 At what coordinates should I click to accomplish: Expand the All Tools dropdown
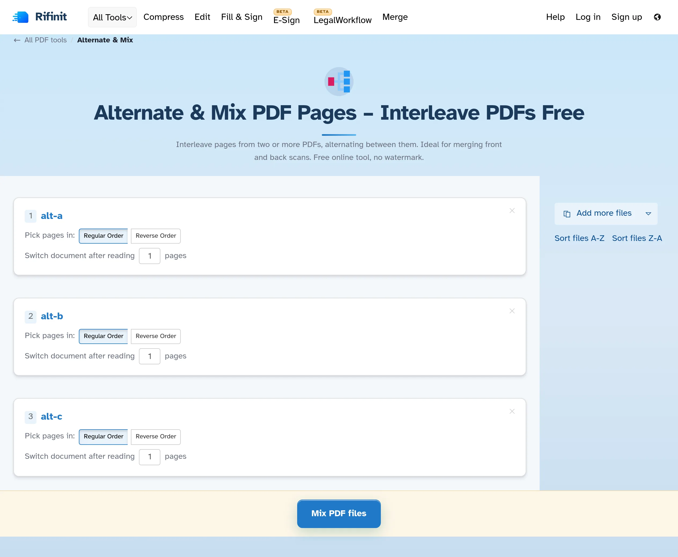click(x=112, y=17)
